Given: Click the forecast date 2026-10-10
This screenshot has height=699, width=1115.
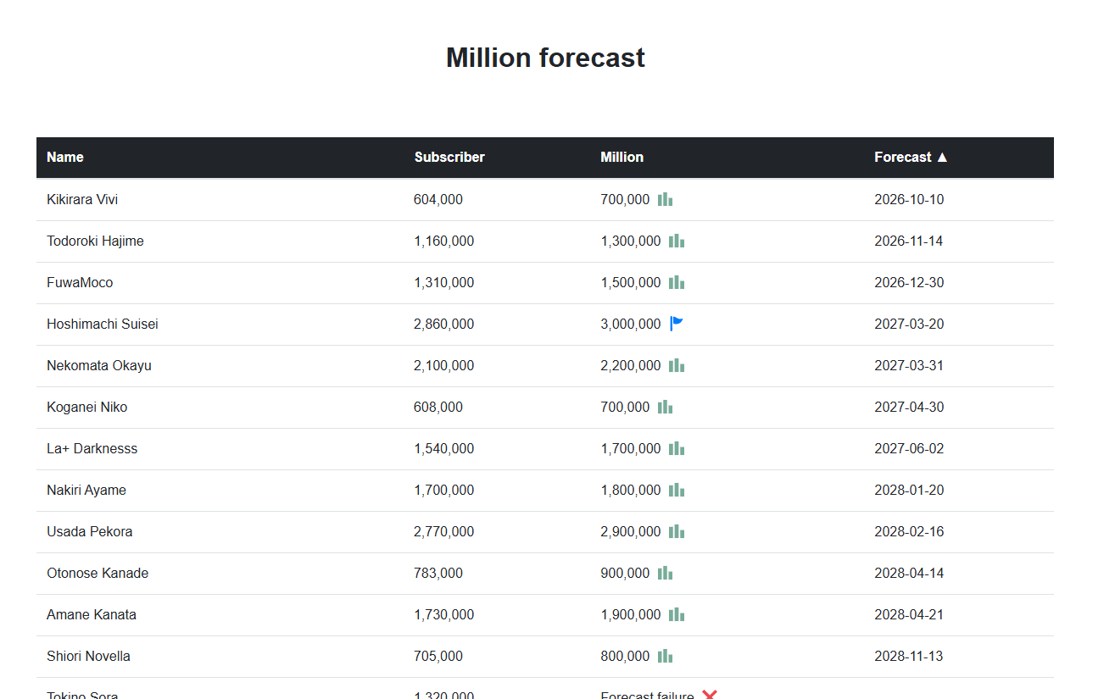Looking at the screenshot, I should coord(909,200).
